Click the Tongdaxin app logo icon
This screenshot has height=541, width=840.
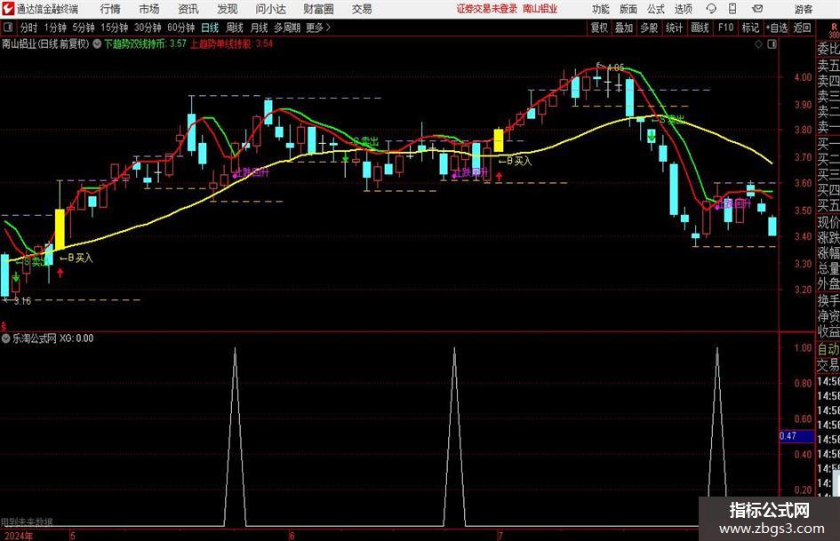pos(8,9)
